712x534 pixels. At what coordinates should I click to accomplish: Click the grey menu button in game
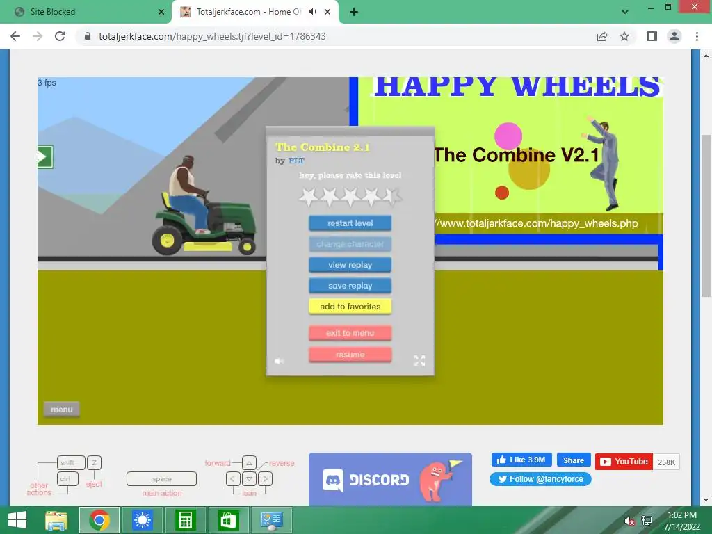(62, 409)
